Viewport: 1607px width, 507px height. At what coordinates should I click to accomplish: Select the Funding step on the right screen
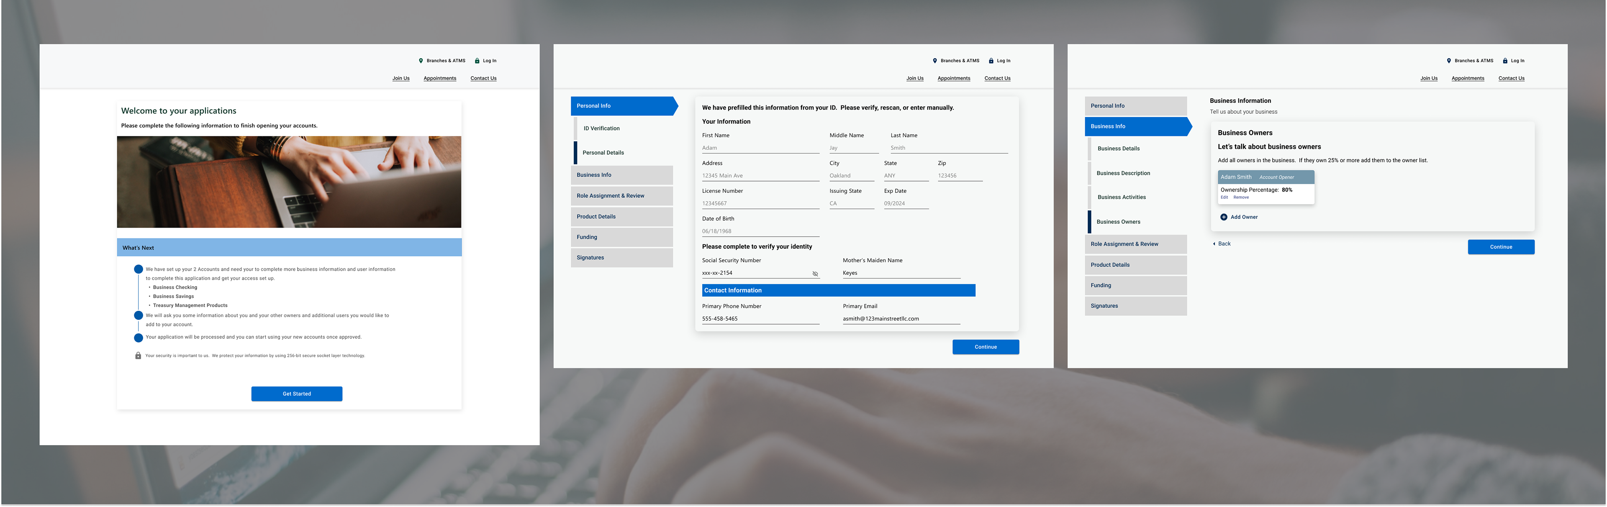pyautogui.click(x=1136, y=286)
